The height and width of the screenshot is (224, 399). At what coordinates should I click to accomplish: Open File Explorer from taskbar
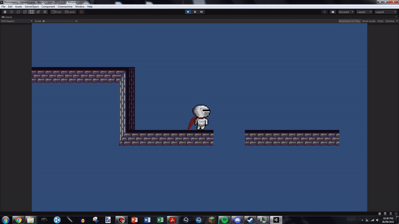[31, 220]
